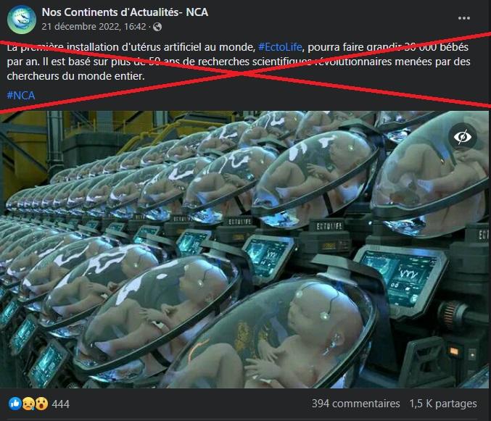Click the NCA page profile picture

click(x=22, y=20)
